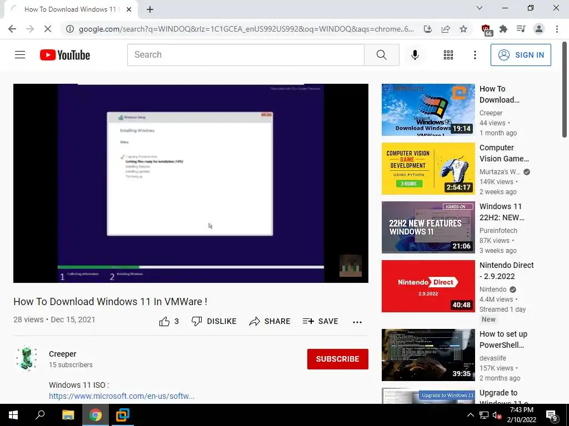The image size is (569, 426).
Task: Go to the YouTube home logo
Action: (65, 55)
